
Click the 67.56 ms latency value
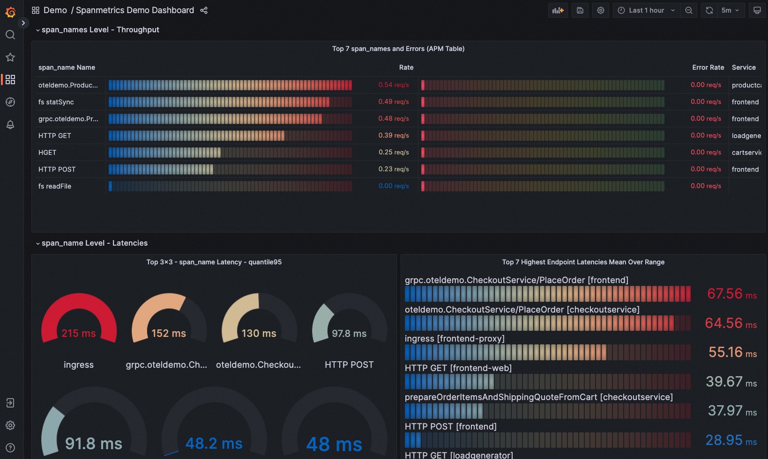click(x=731, y=294)
